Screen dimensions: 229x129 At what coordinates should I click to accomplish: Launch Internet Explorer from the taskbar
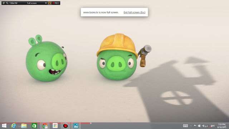point(14,126)
